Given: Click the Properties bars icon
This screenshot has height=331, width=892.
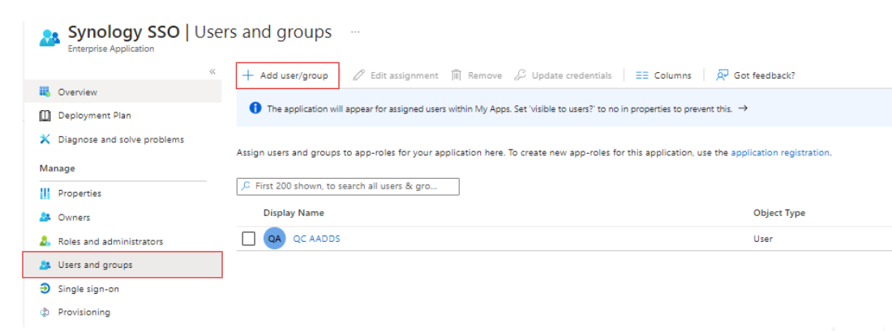Looking at the screenshot, I should pos(45,193).
